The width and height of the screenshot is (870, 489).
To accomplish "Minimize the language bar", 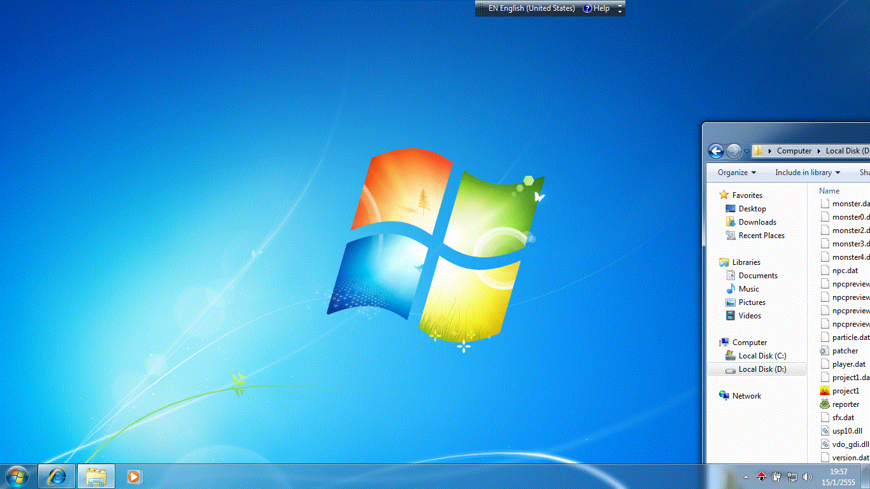I will click(620, 5).
